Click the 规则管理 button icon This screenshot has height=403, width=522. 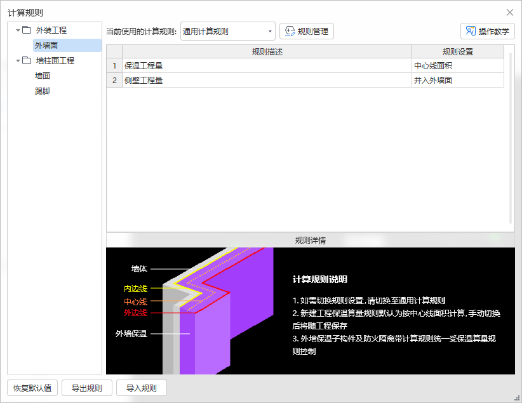pos(290,31)
